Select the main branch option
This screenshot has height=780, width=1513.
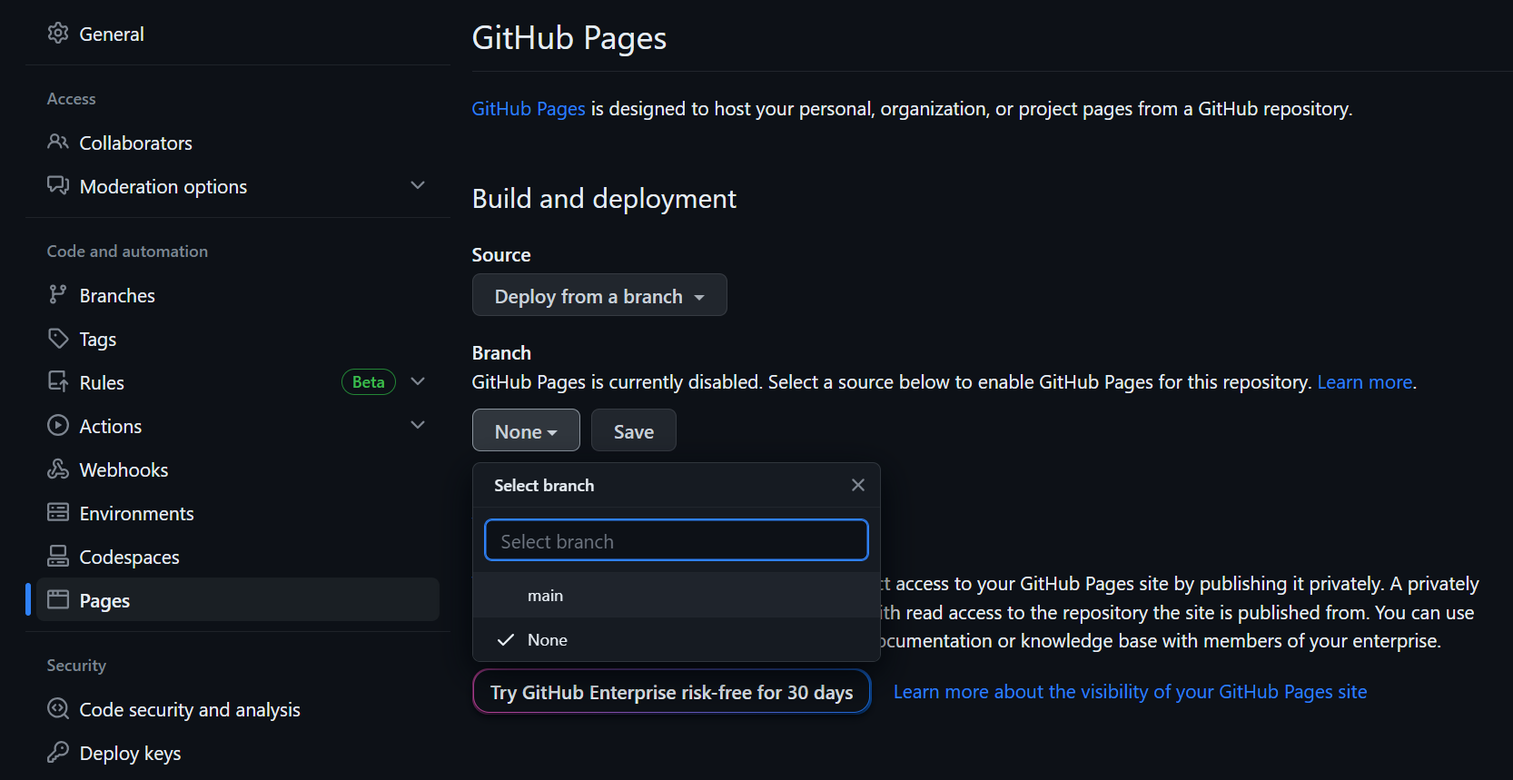click(677, 596)
